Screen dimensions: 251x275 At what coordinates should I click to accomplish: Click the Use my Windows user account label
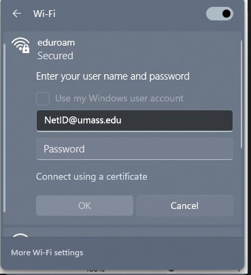point(119,99)
